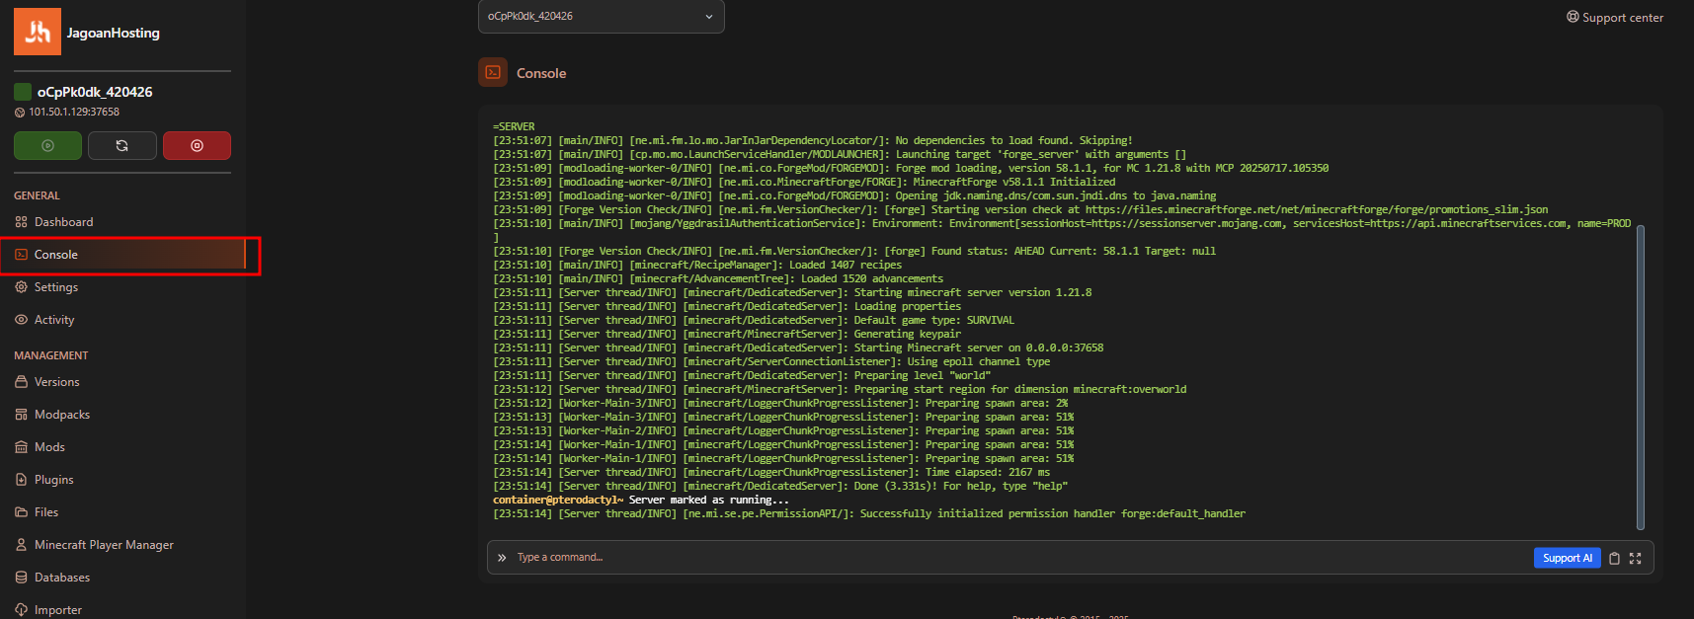
Task: Click the command prompt chevrons icon
Action: tap(502, 558)
